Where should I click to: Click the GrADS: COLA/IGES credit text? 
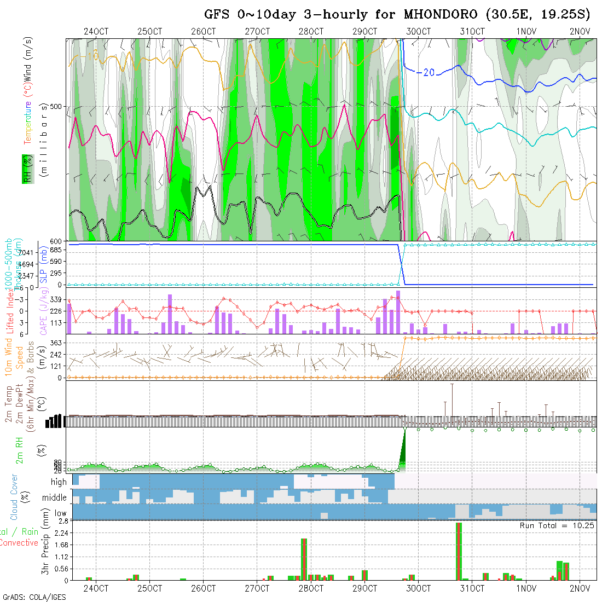(x=34, y=597)
